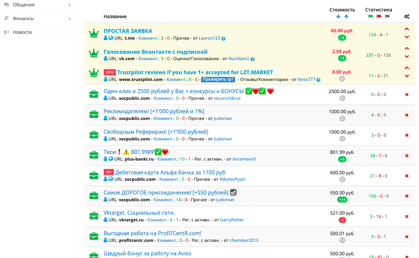This screenshot has height=258, width=419.
Task: Click the red flag statistics icon
Action: point(379,16)
